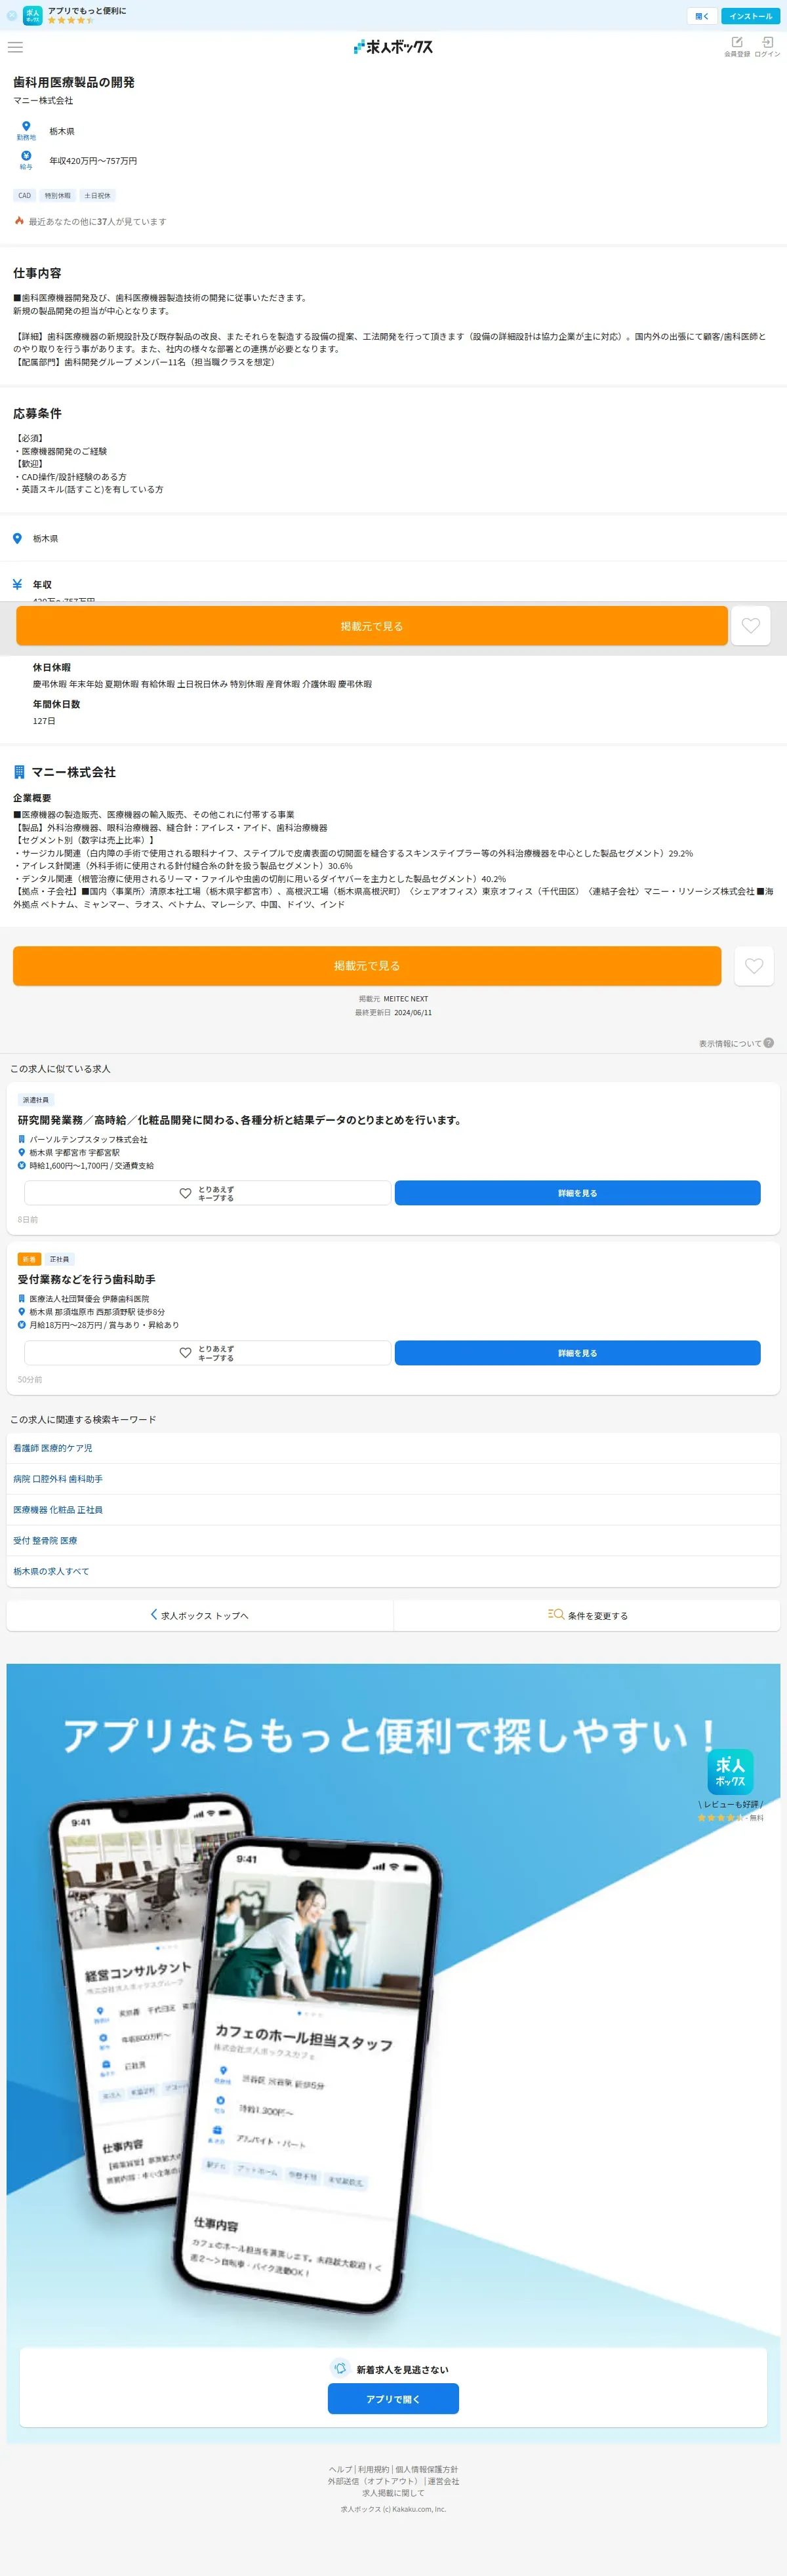Click the building icon by パーソルテンプスタッフ株式会社
Image resolution: width=787 pixels, height=2576 pixels.
tap(21, 1139)
